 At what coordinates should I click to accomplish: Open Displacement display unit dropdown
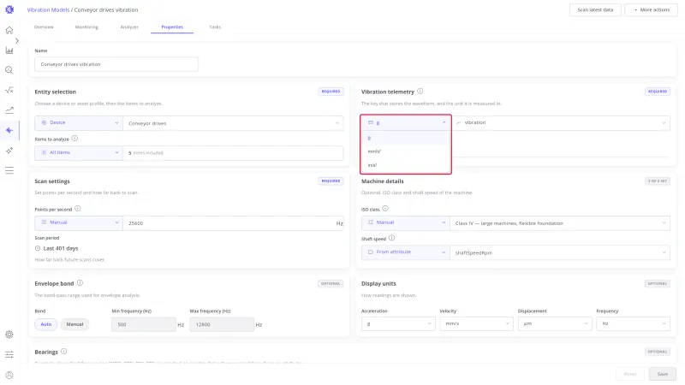pyautogui.click(x=555, y=324)
